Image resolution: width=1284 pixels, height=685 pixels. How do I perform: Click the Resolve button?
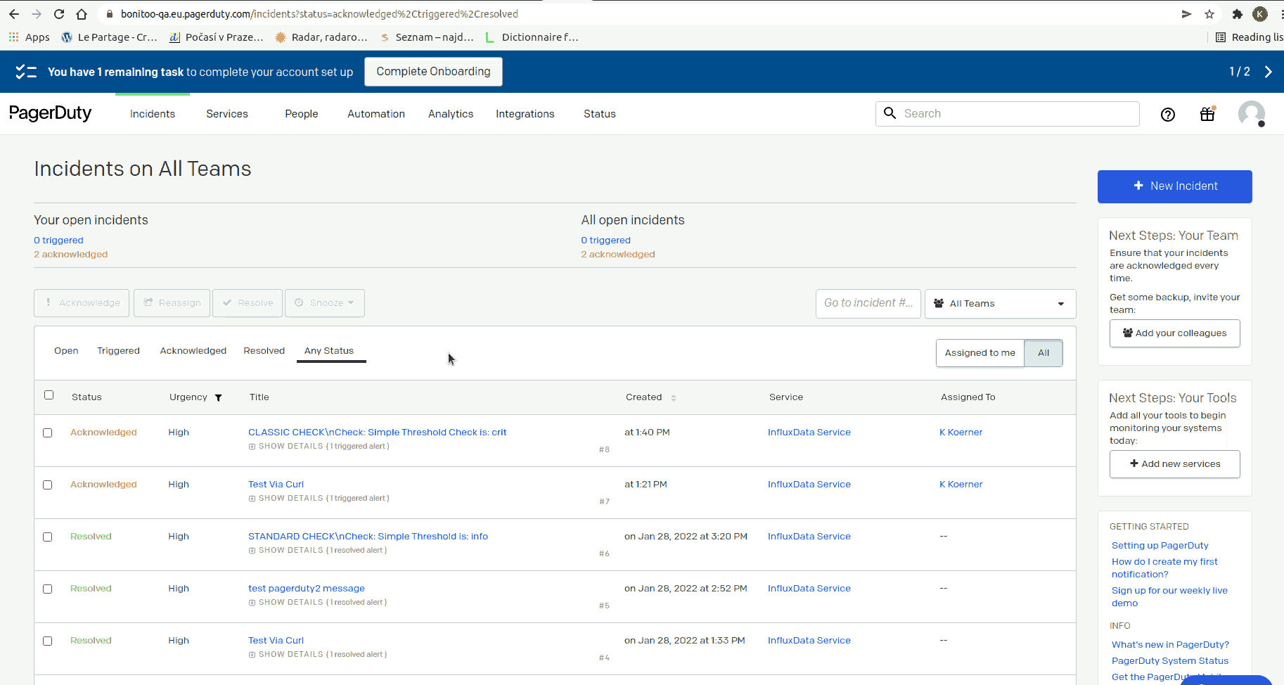(248, 303)
